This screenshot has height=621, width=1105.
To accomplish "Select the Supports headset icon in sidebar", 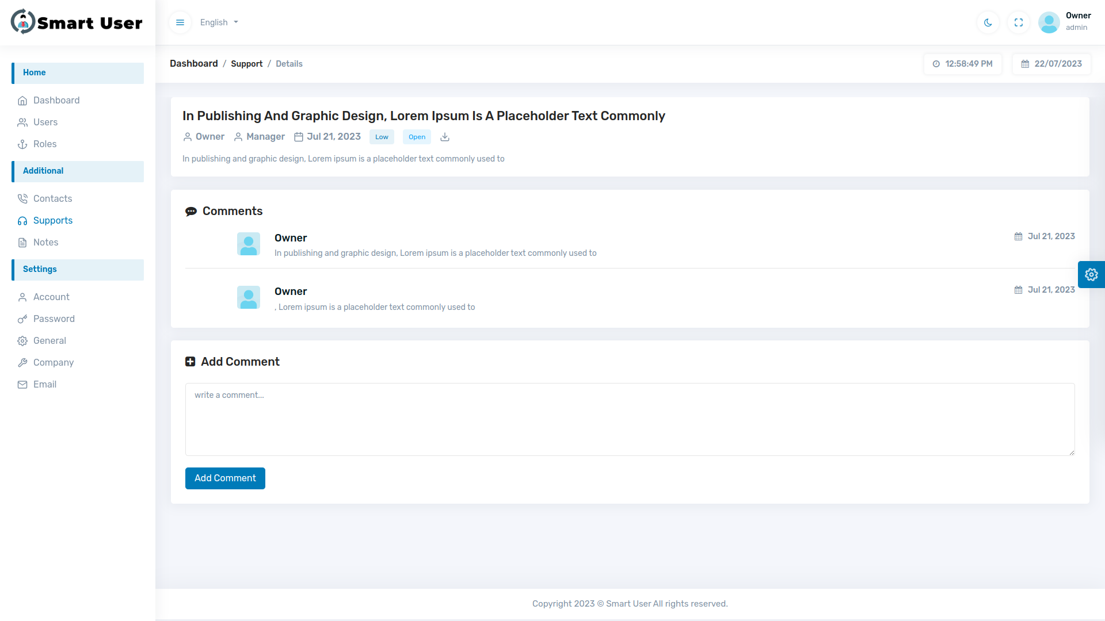I will point(22,221).
